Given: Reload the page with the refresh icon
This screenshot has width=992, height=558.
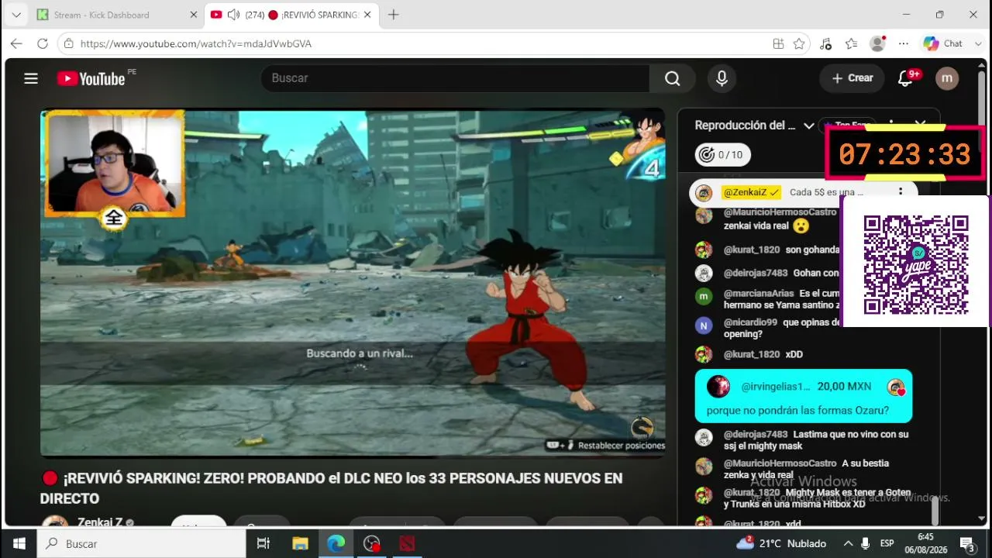Looking at the screenshot, I should (43, 44).
